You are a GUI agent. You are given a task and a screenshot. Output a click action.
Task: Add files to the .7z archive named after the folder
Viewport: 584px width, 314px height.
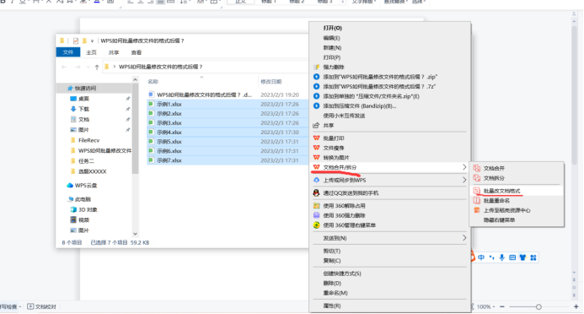coord(379,86)
